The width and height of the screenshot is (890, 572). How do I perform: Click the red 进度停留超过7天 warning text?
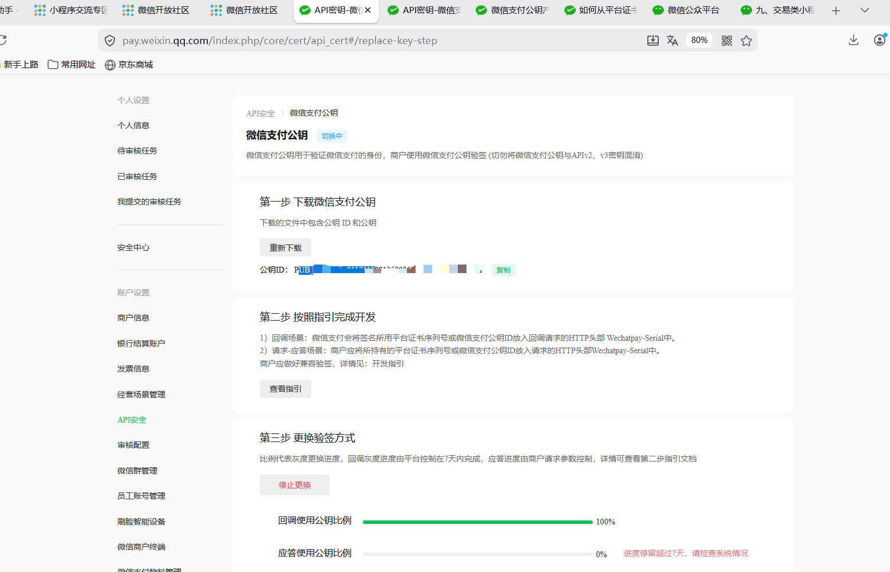tap(686, 553)
